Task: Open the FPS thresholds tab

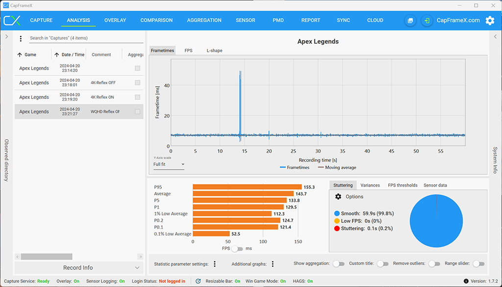Action: (x=403, y=185)
